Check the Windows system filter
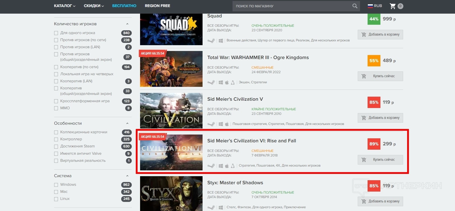455x211 pixels. pyautogui.click(x=56, y=185)
